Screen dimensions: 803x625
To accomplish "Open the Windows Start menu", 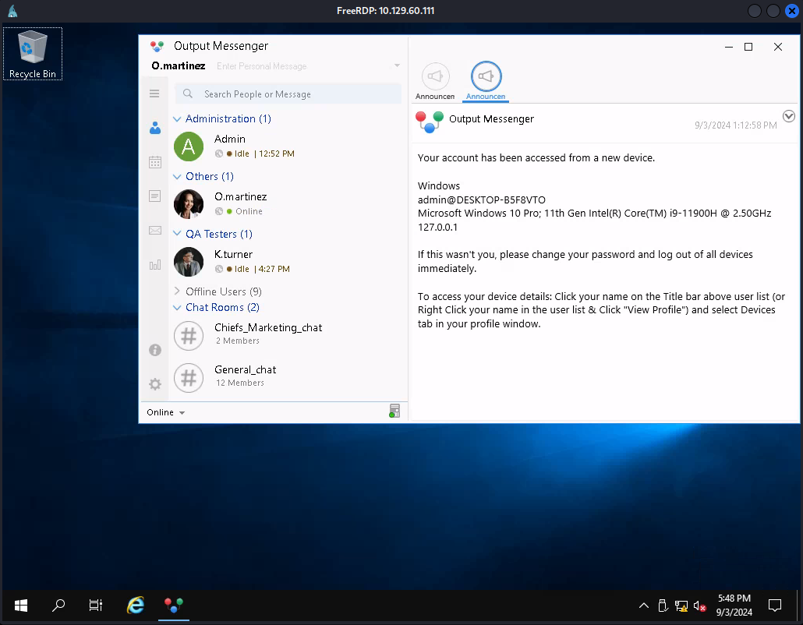I will tap(21, 606).
